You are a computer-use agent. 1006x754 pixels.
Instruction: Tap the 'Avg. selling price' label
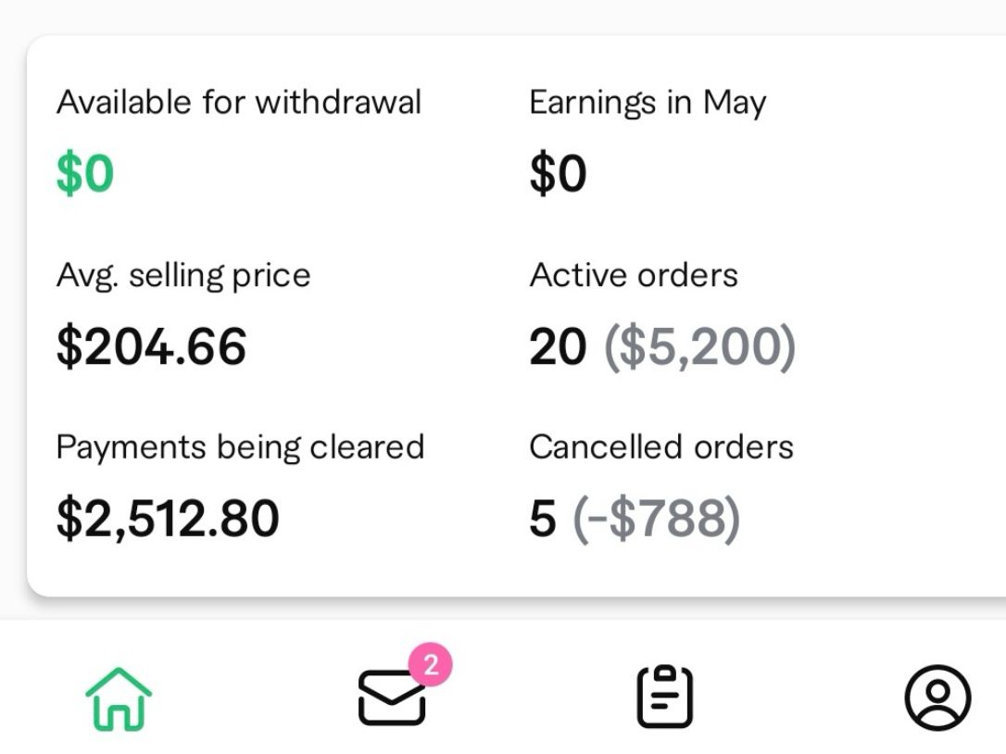(183, 275)
